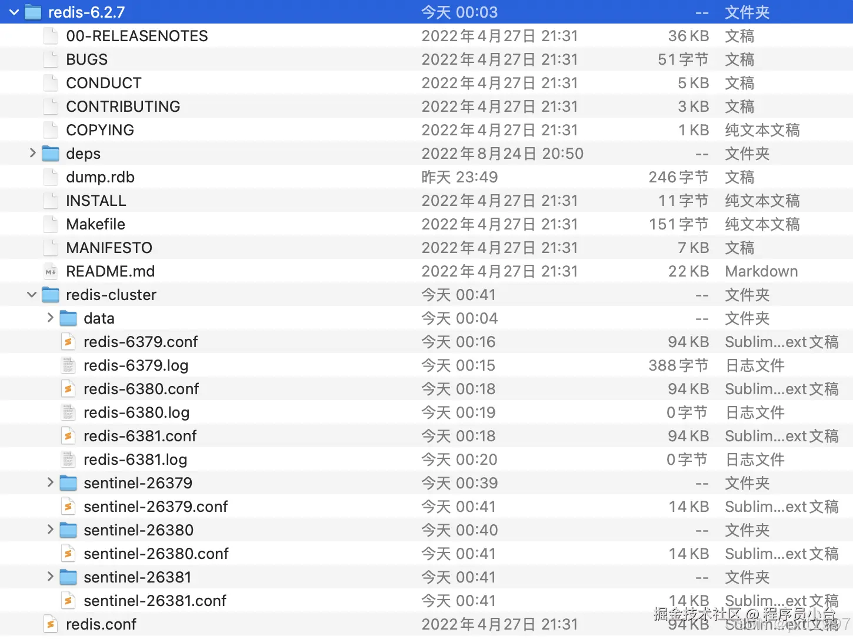Collapse the redis-cluster folder chevron
Screen dimensions: 853x639
[x=32, y=294]
